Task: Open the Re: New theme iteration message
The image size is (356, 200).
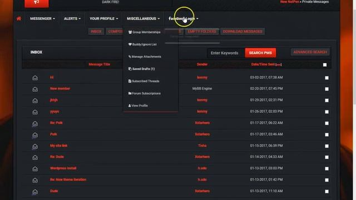Action: pos(68,179)
